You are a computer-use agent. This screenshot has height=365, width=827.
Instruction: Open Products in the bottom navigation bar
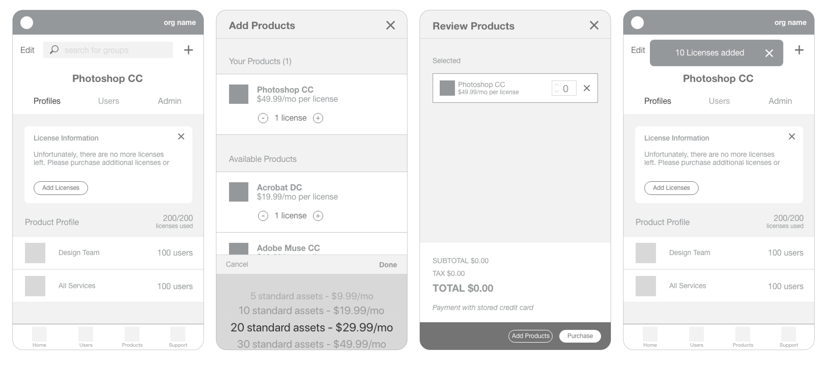(132, 337)
